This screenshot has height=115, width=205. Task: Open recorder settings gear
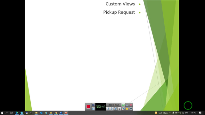click(131, 109)
